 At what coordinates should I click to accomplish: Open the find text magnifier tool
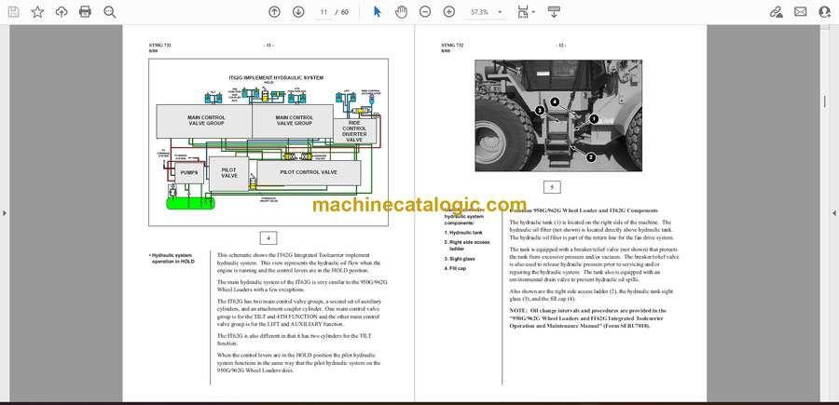point(110,12)
